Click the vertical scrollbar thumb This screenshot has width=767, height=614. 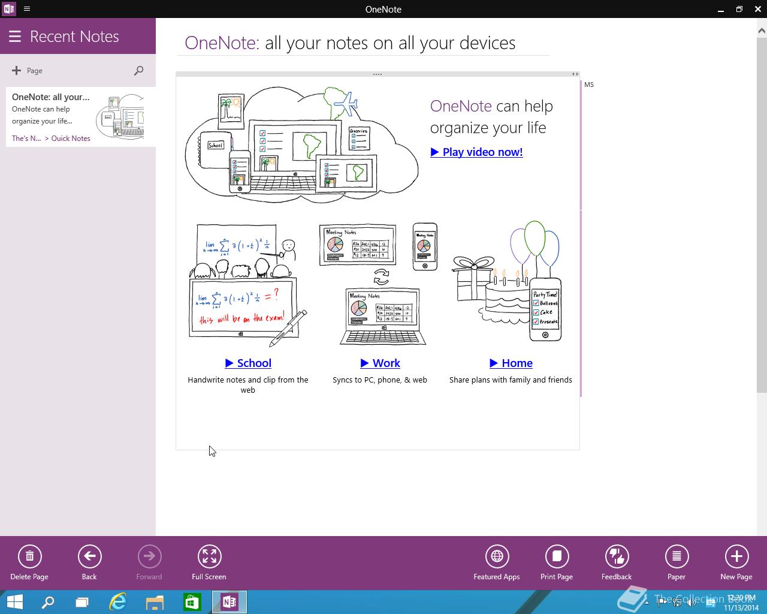pos(762,214)
